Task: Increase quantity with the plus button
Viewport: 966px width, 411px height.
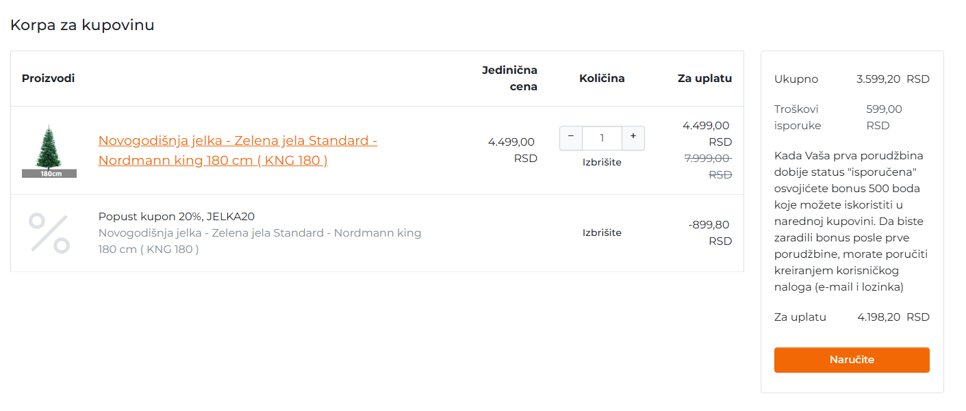Action: click(x=633, y=137)
